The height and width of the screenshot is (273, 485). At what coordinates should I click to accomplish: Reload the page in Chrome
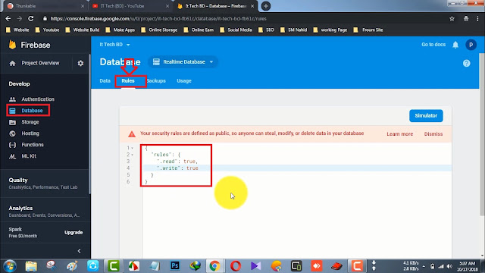pos(31,18)
